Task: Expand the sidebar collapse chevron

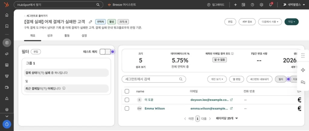Action: [x=7, y=116]
